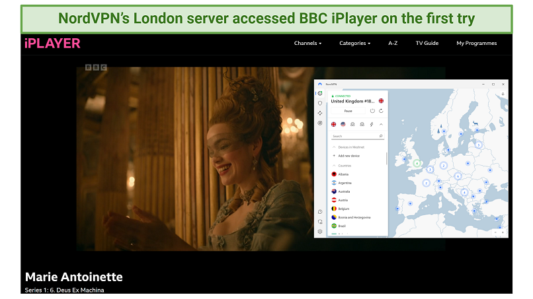Click the NordVPN notification bell icon
This screenshot has height=299, width=533.
click(x=503, y=94)
